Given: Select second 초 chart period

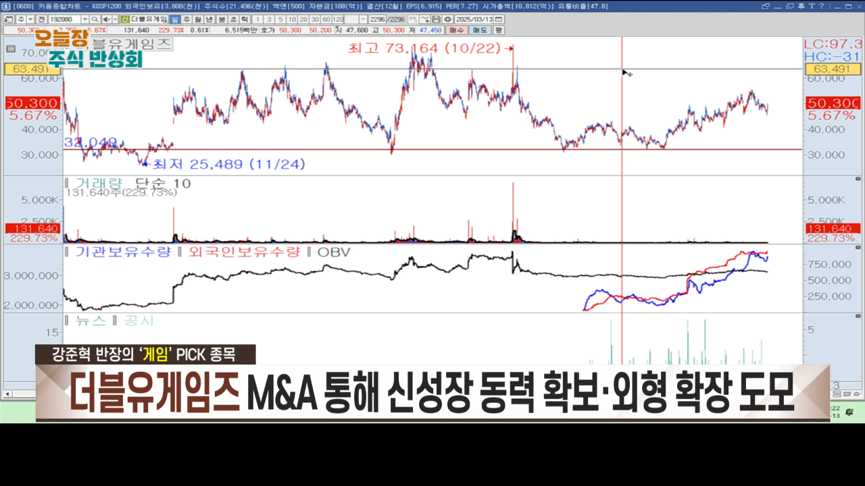Looking at the screenshot, I should click(x=232, y=20).
